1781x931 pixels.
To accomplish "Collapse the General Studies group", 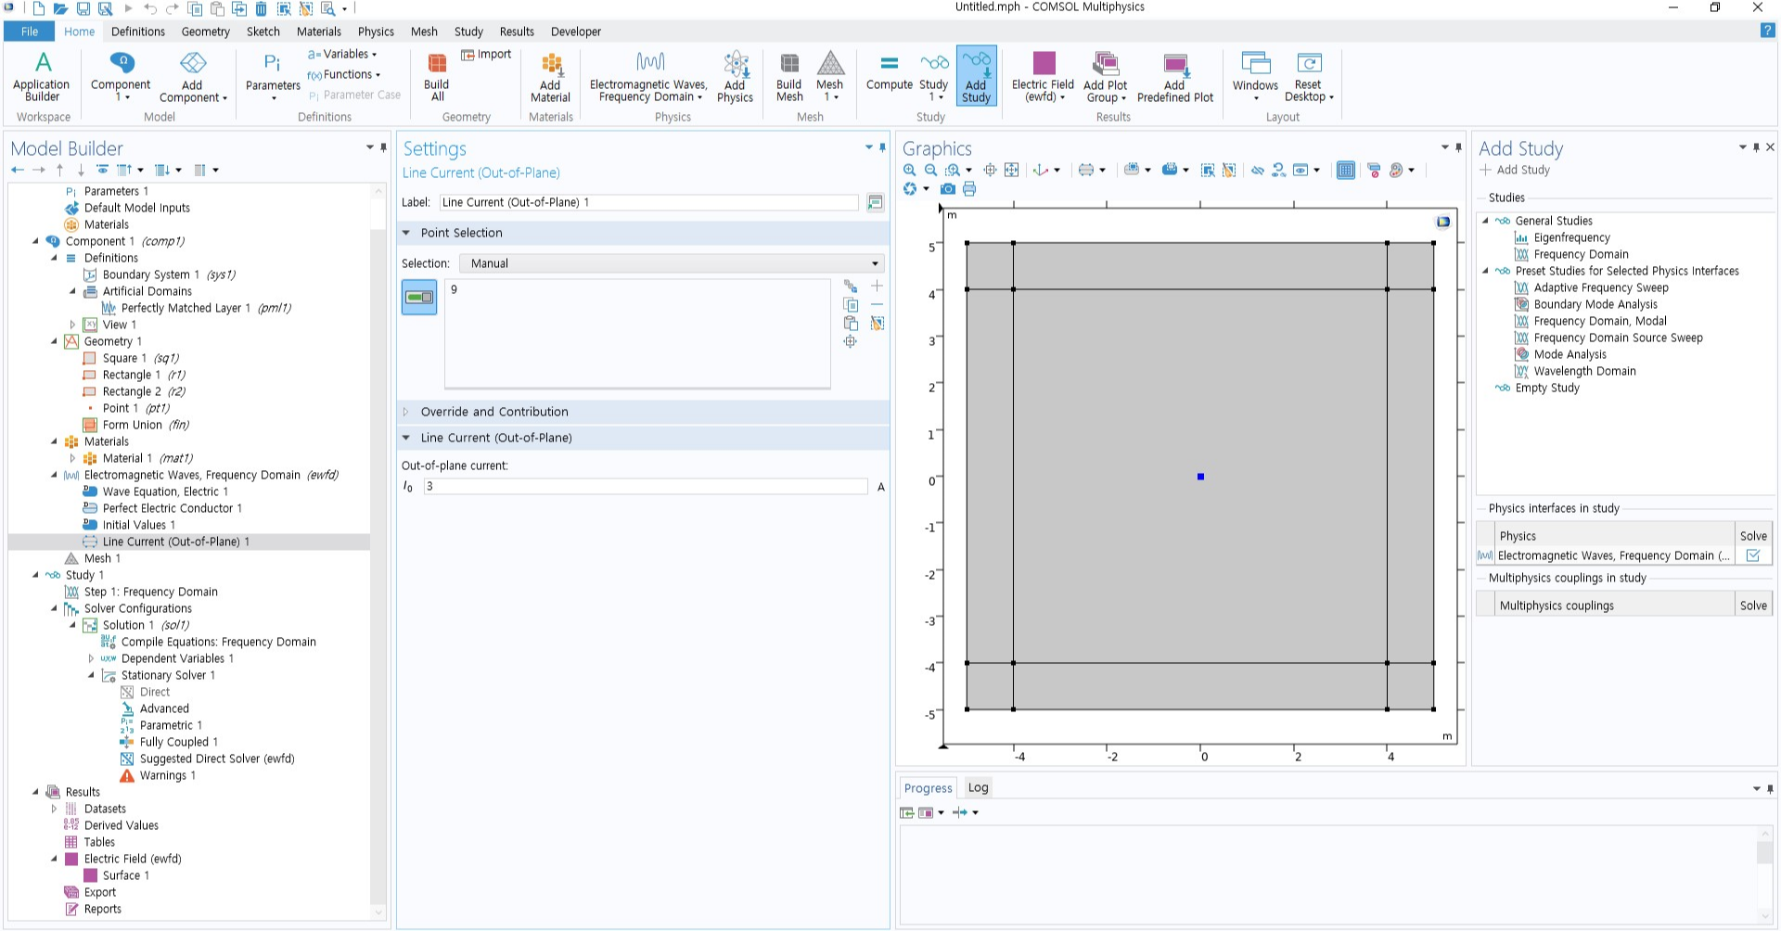I will 1485,221.
